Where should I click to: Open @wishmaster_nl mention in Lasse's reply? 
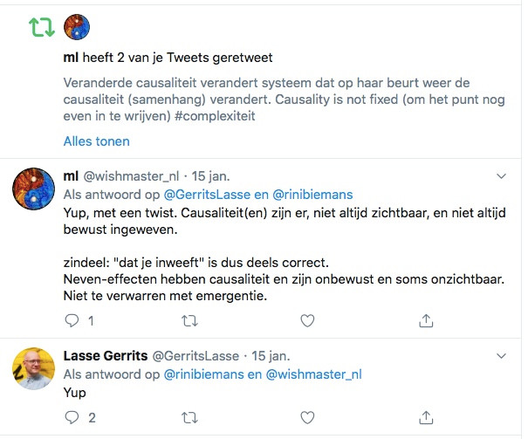pyautogui.click(x=314, y=374)
